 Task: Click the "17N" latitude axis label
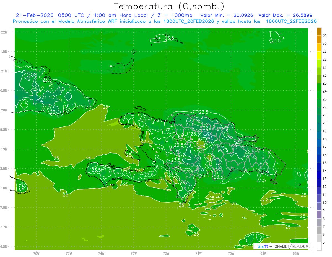[x=4, y=227]
